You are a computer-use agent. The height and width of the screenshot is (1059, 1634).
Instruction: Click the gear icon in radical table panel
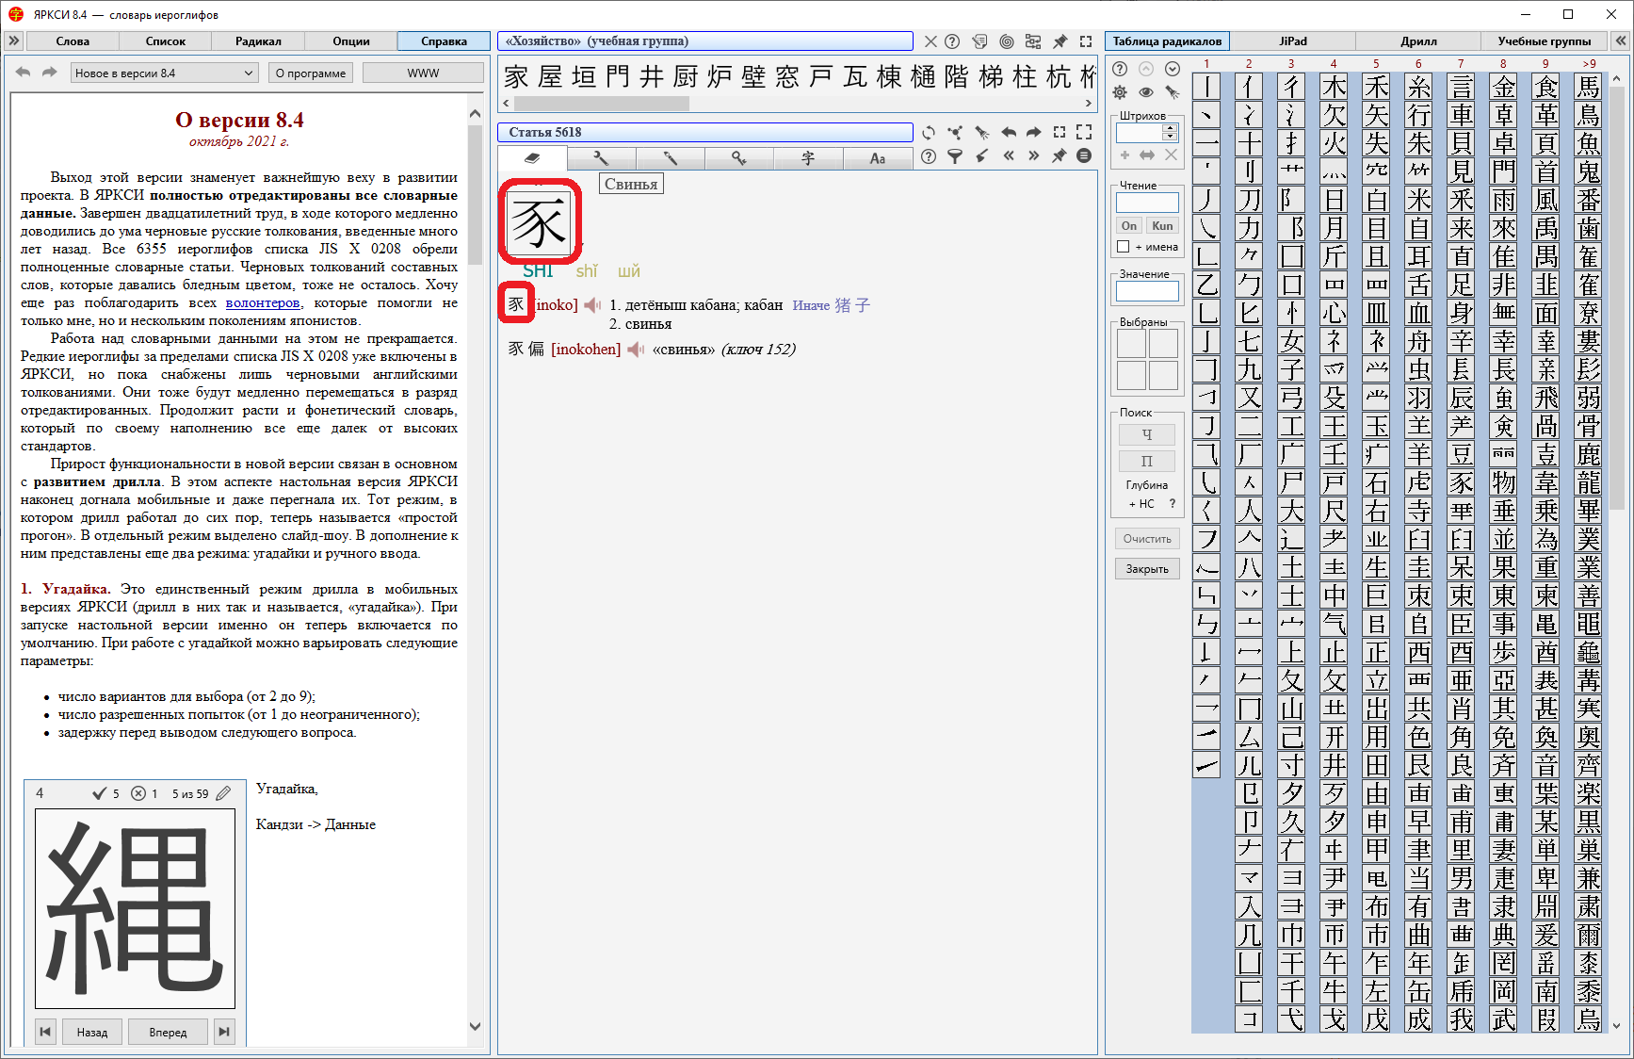click(x=1120, y=92)
